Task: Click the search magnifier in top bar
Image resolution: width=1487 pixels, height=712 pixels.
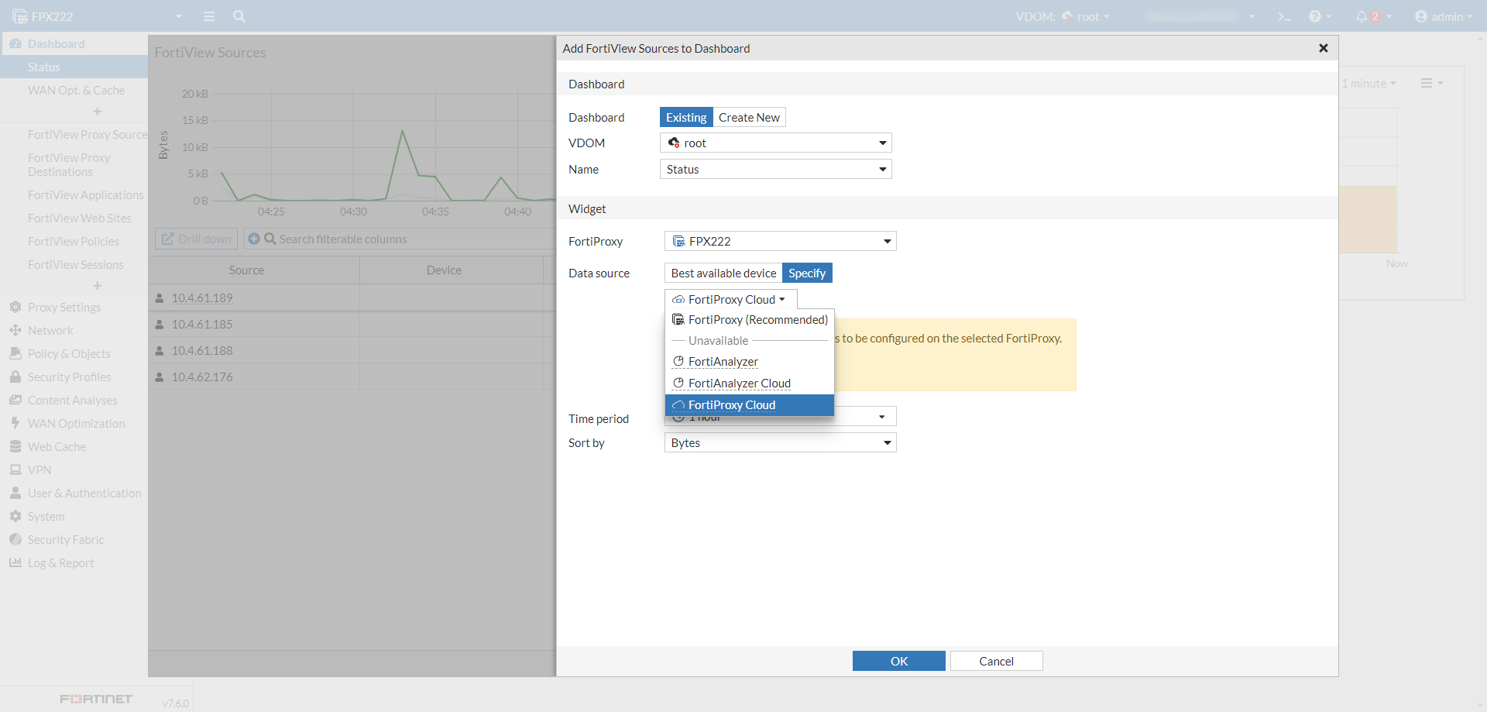Action: click(x=239, y=16)
